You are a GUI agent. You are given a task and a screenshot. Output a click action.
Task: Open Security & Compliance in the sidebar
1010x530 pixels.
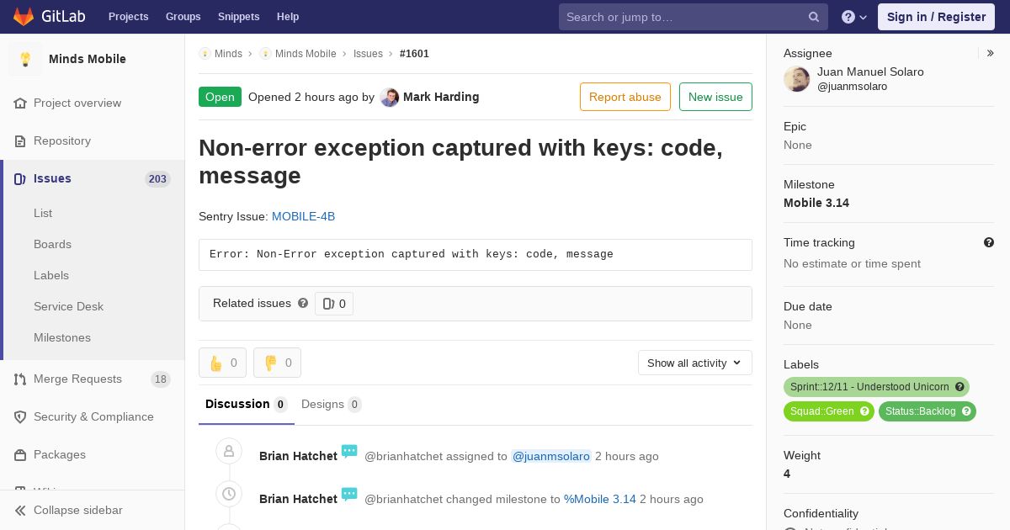[93, 416]
